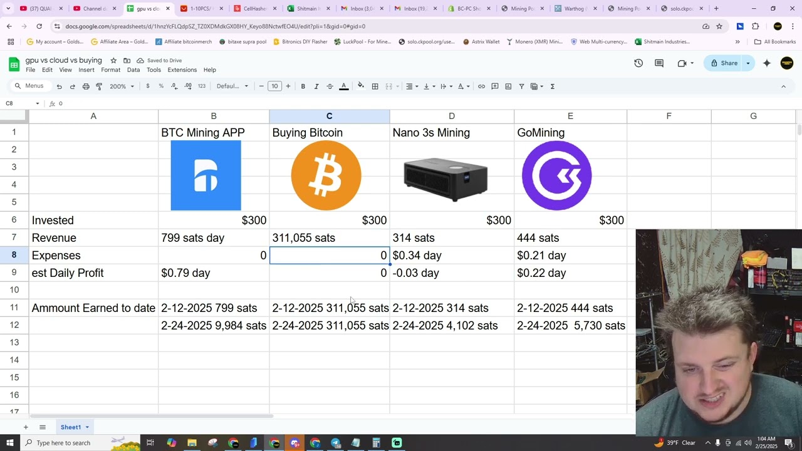Click the Create a filter icon
This screenshot has height=451, width=802.
[521, 86]
